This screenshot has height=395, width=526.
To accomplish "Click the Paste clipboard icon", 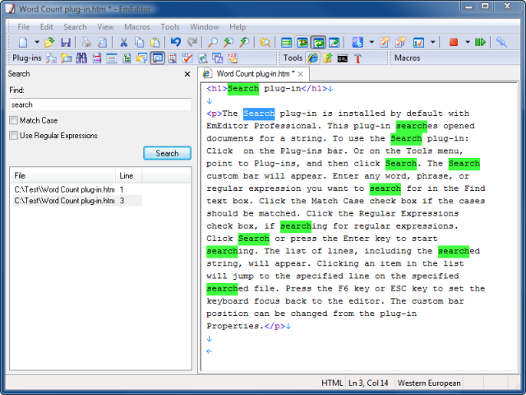I will click(x=155, y=42).
